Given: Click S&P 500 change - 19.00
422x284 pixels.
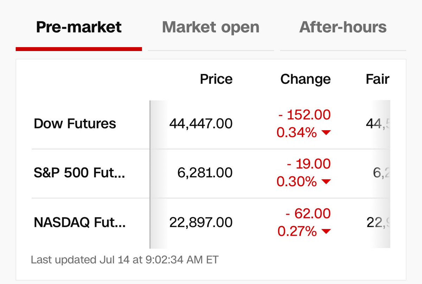Looking at the screenshot, I should tap(308, 164).
